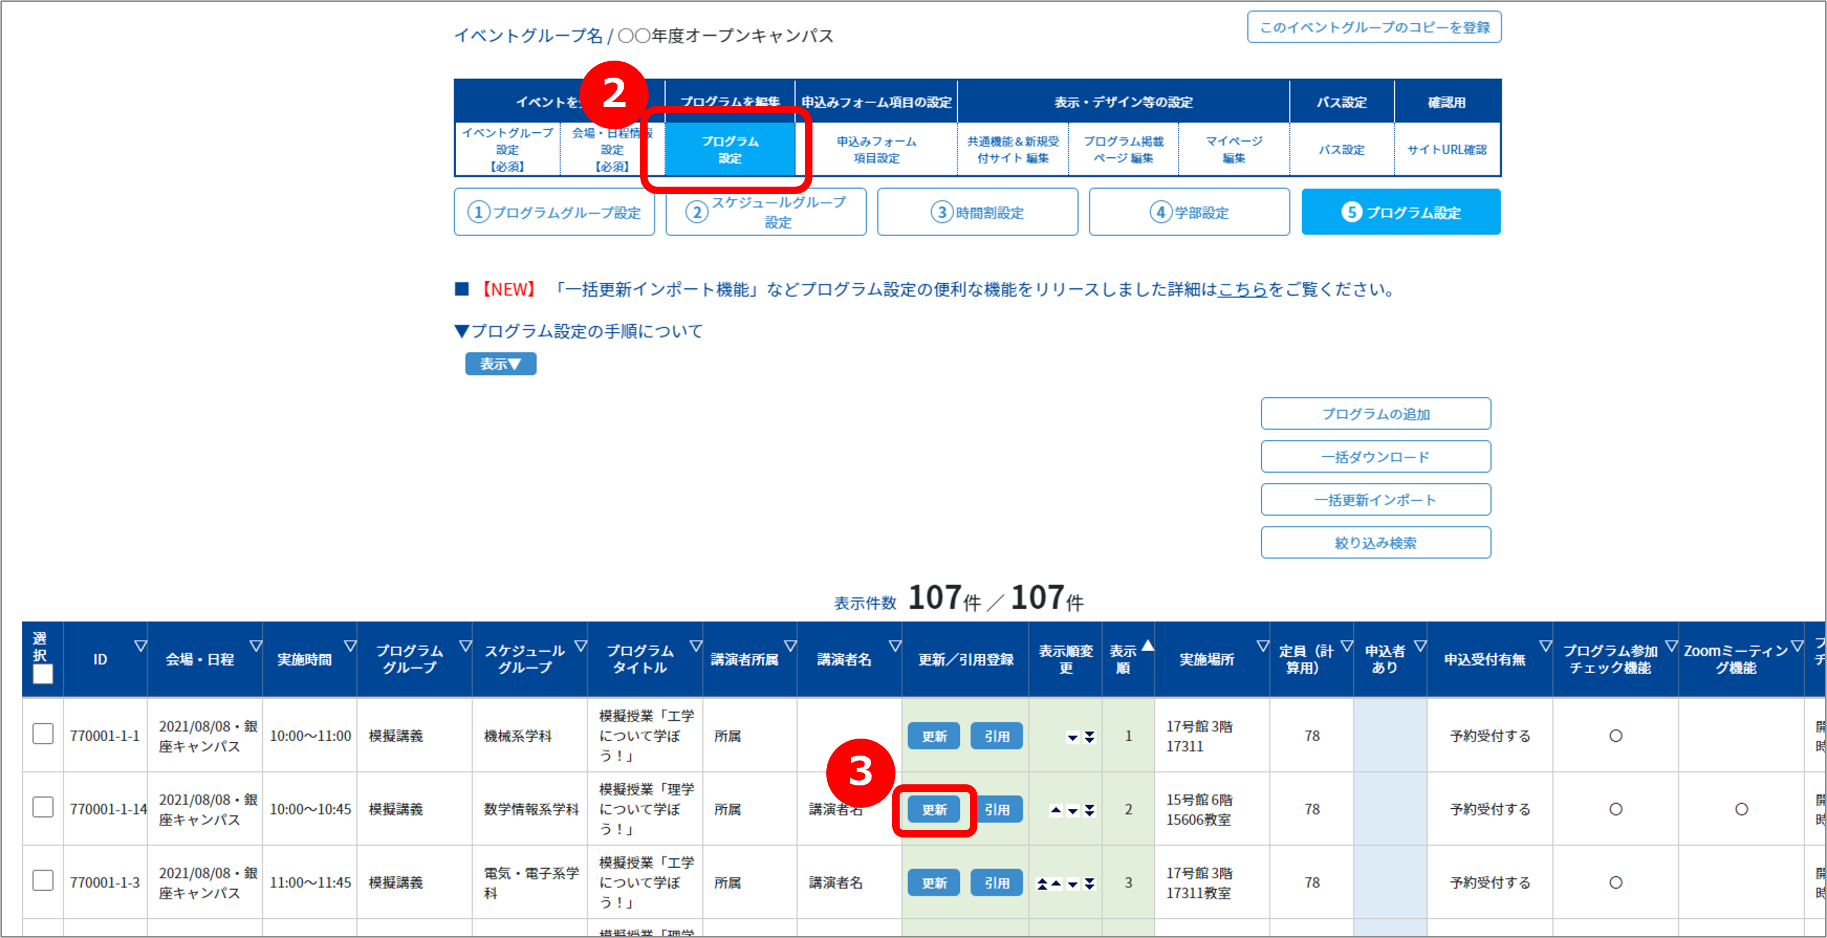Click the イベントグループ名 breadcrumb link
This screenshot has width=1827, height=938.
coord(529,36)
